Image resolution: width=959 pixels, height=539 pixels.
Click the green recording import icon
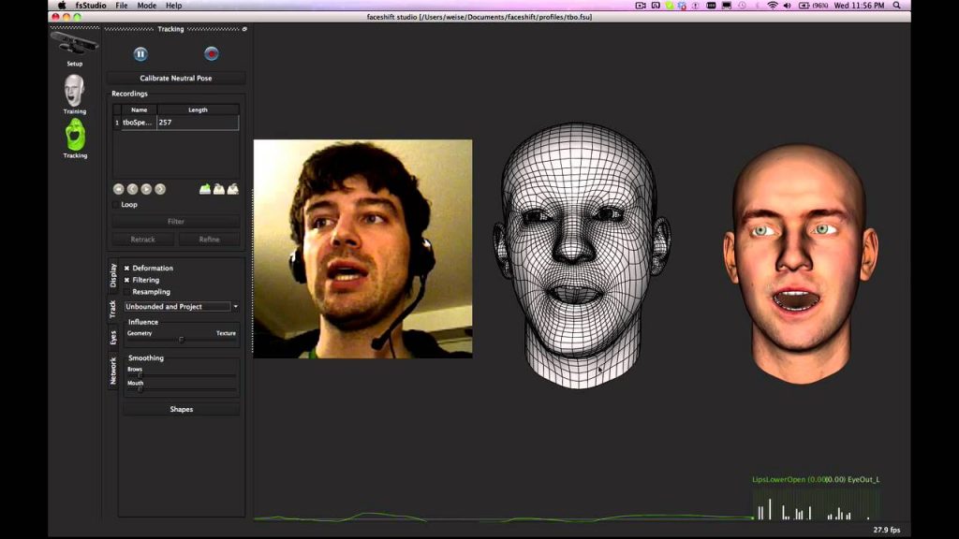click(205, 189)
